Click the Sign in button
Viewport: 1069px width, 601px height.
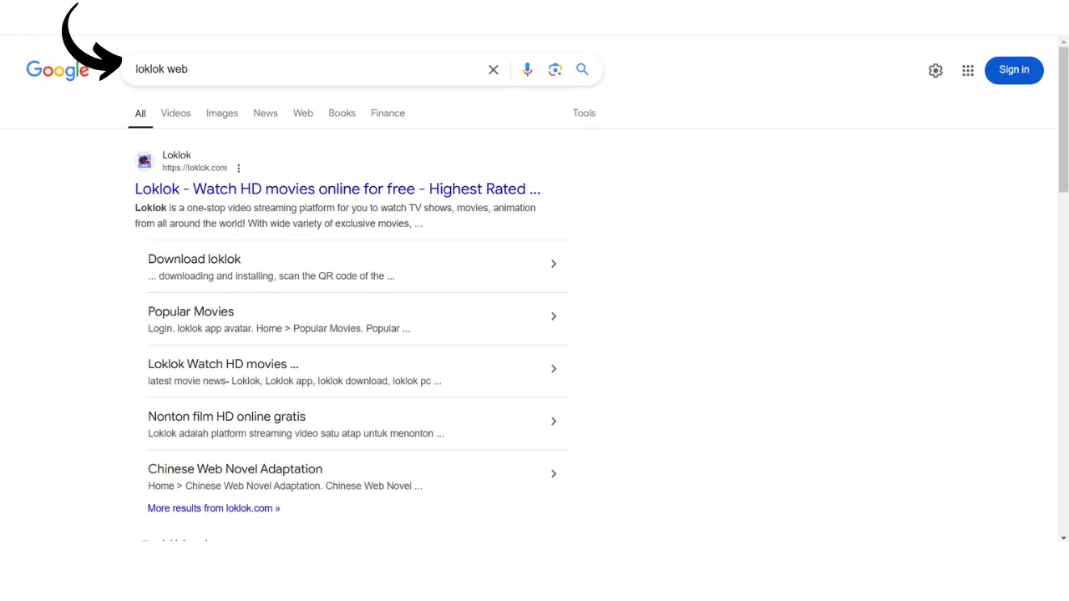coord(1014,70)
